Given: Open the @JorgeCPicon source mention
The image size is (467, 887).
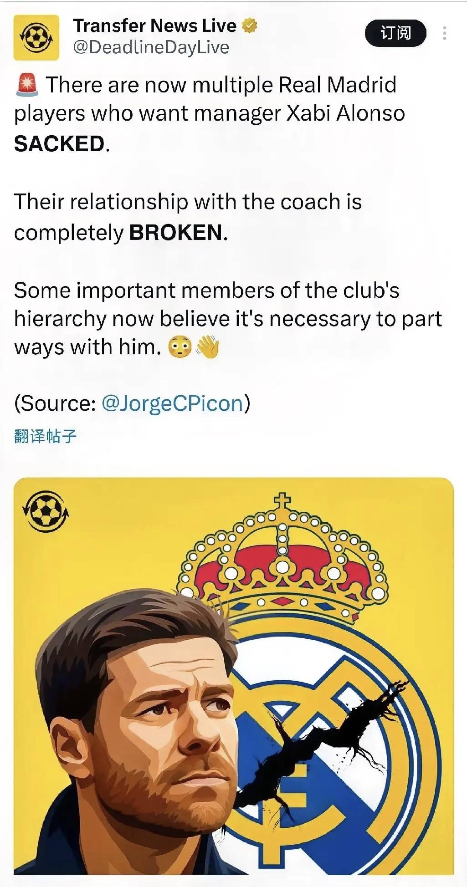Looking at the screenshot, I should coord(173,403).
